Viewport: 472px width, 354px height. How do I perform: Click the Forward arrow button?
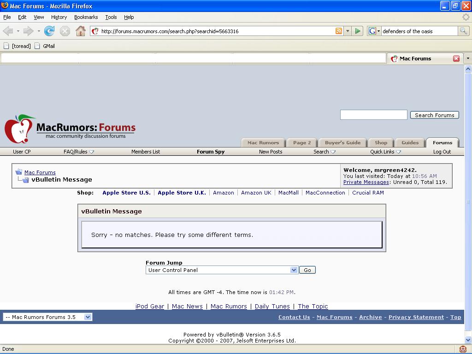tap(28, 31)
